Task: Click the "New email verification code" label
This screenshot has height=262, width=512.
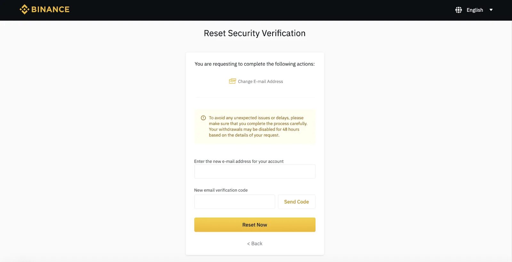Action: click(221, 190)
